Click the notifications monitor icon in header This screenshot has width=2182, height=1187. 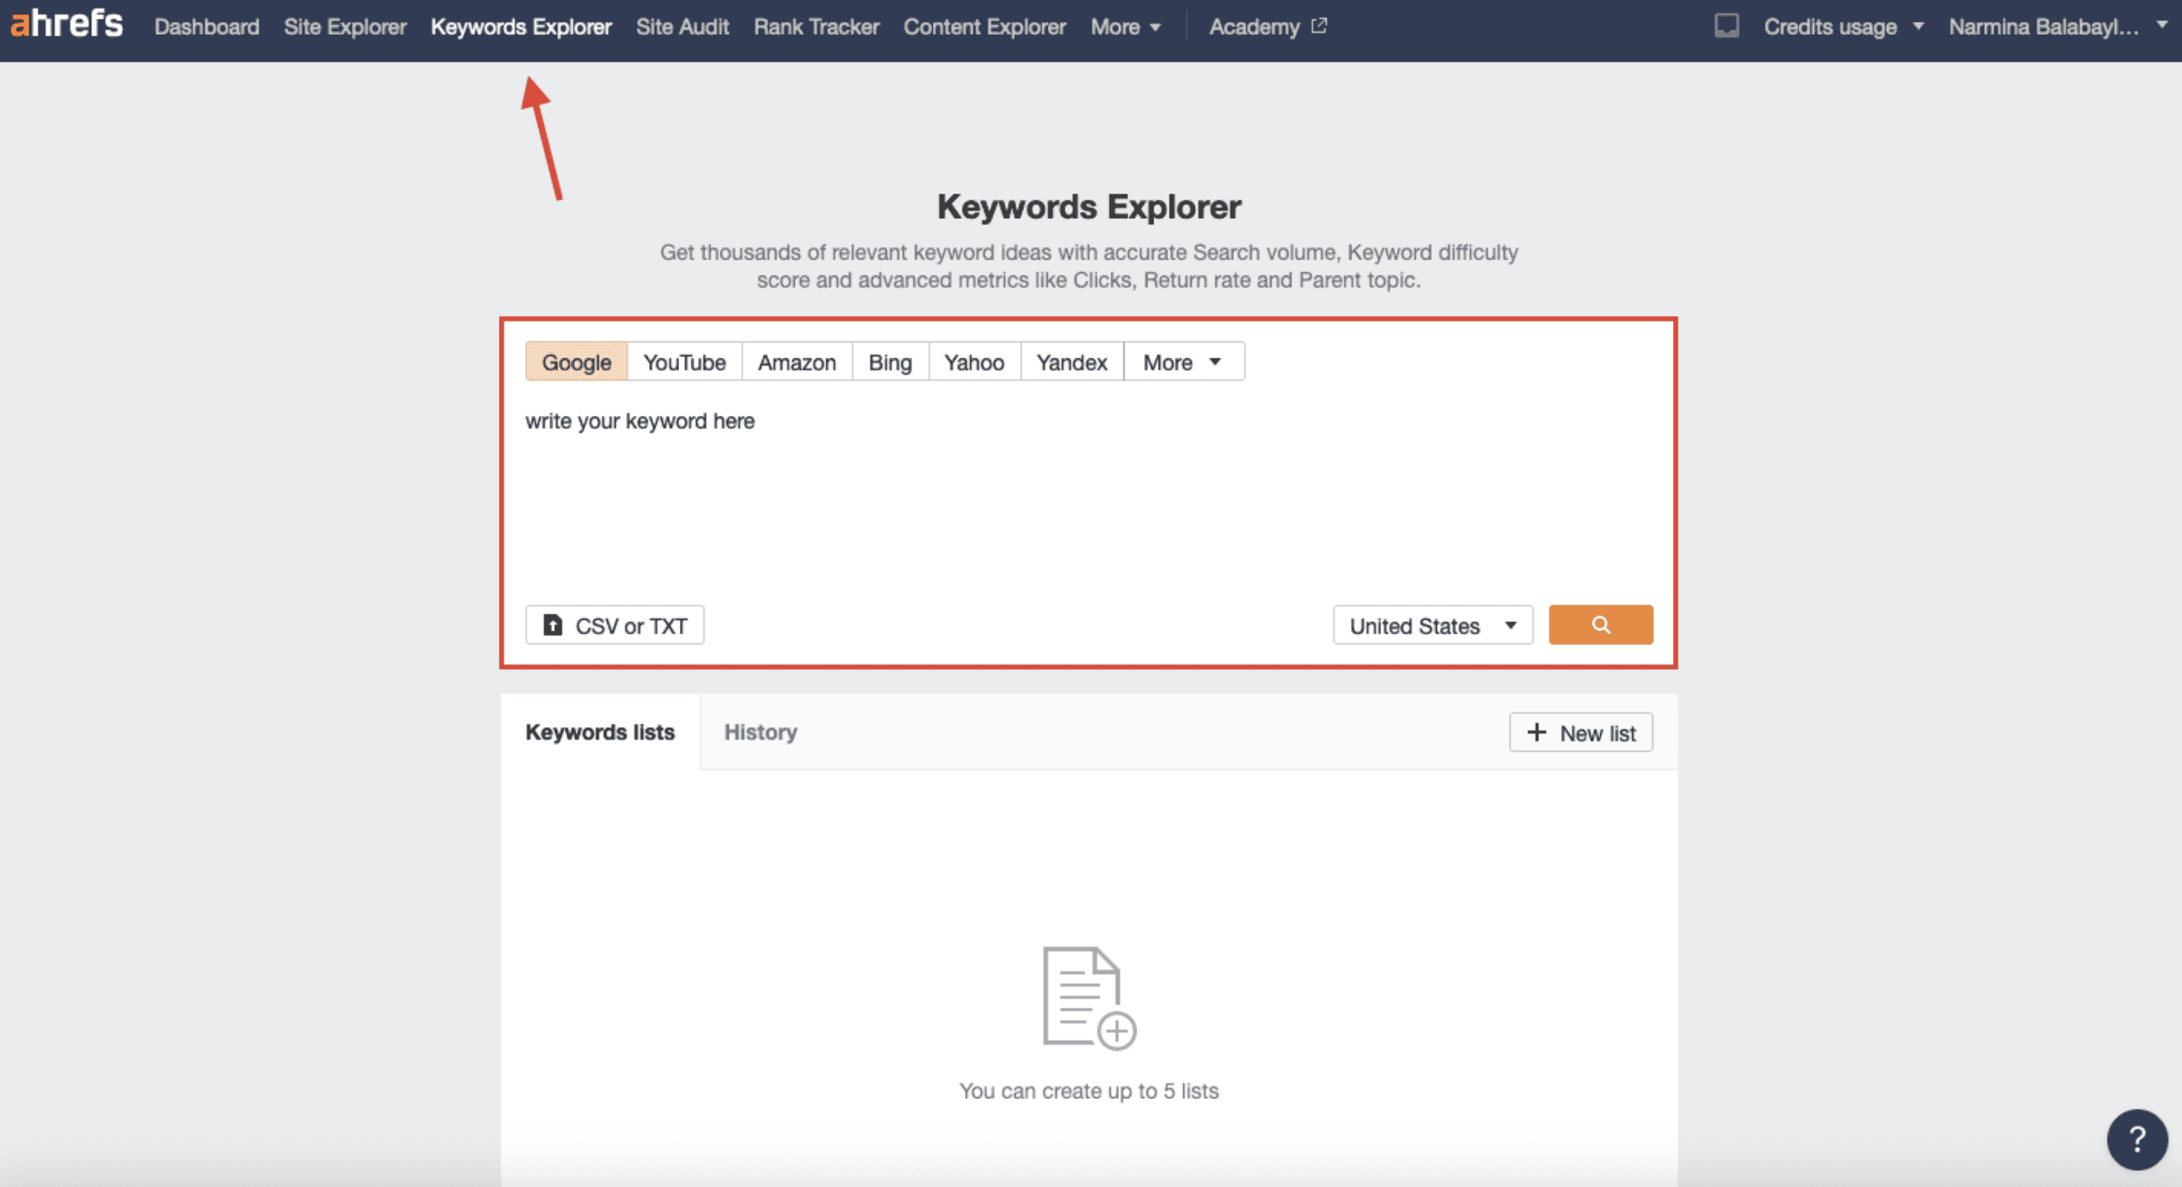[1726, 26]
